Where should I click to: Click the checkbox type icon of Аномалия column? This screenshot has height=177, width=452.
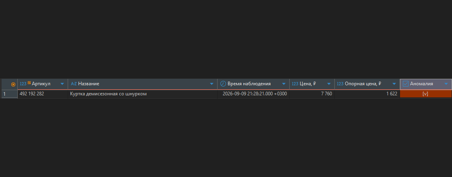click(406, 84)
